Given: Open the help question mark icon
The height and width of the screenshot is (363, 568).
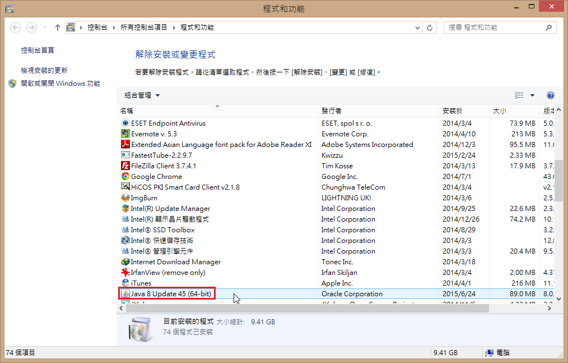Looking at the screenshot, I should (x=550, y=95).
